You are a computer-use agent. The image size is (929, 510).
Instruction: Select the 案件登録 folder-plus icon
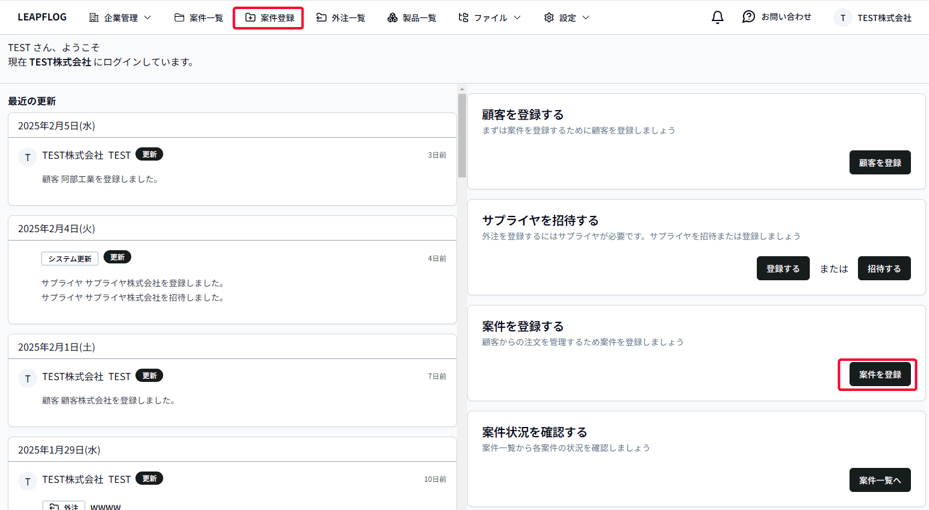coord(249,17)
